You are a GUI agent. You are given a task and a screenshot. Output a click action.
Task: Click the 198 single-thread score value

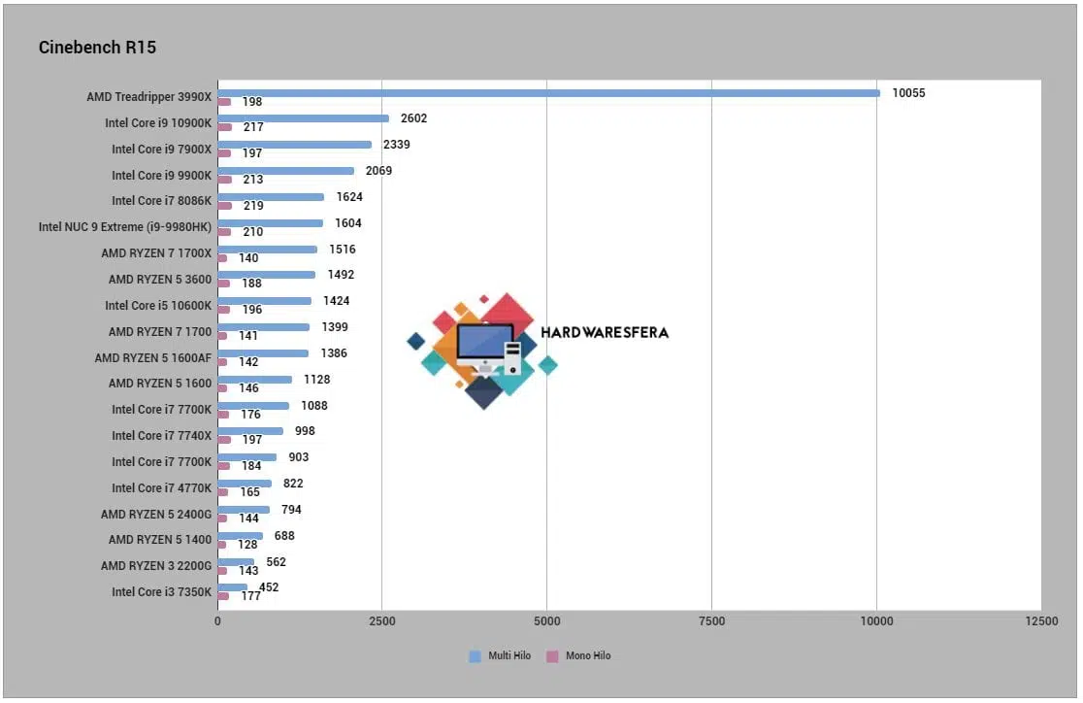point(252,102)
